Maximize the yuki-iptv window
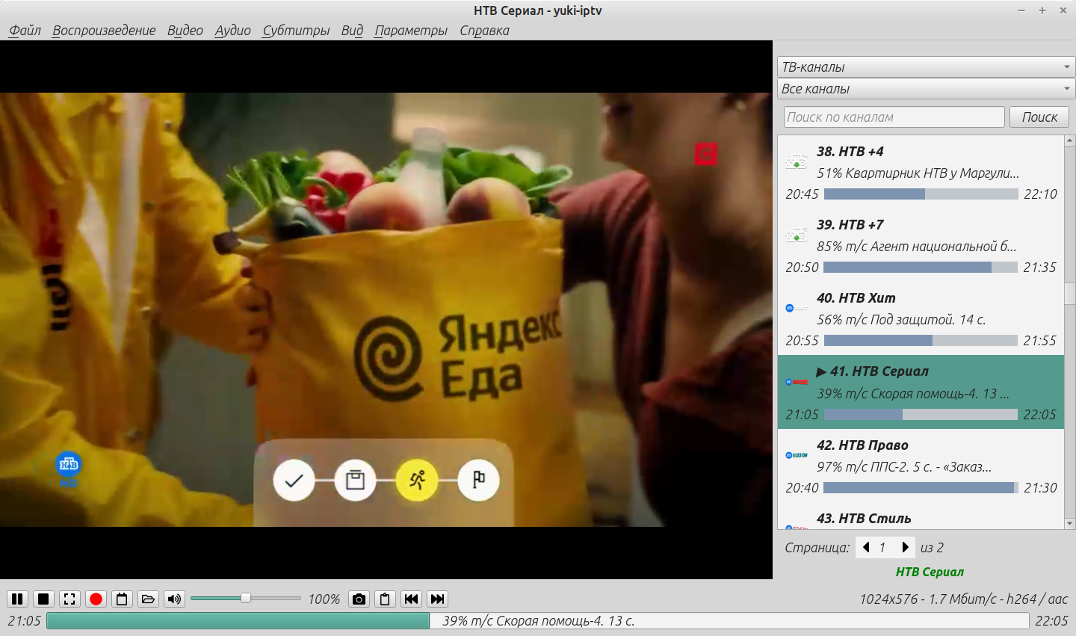 [1042, 10]
